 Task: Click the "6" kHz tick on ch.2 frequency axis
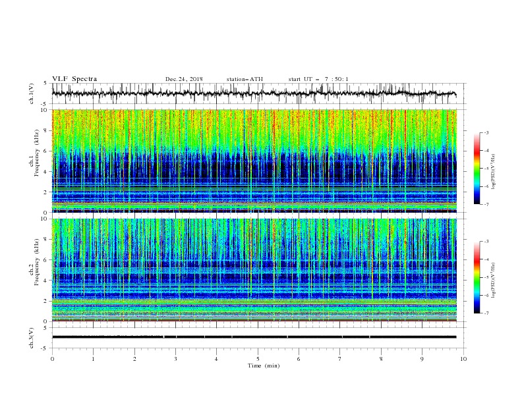(x=46, y=259)
